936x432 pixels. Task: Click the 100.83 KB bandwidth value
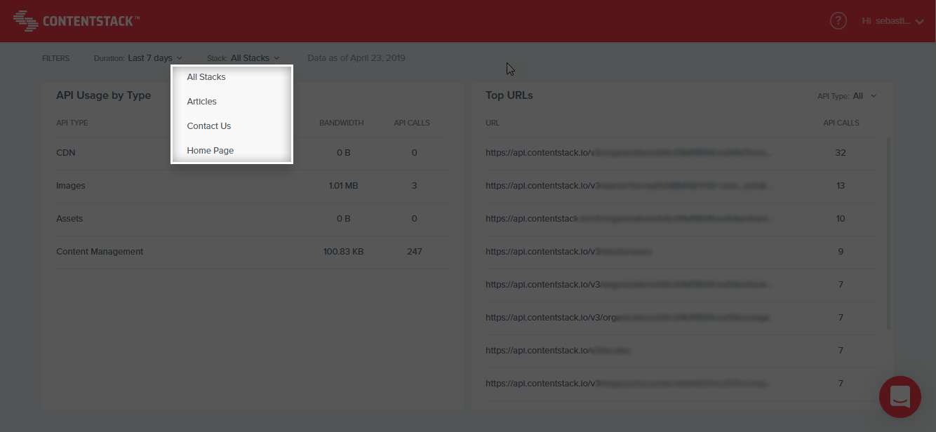[x=343, y=252]
